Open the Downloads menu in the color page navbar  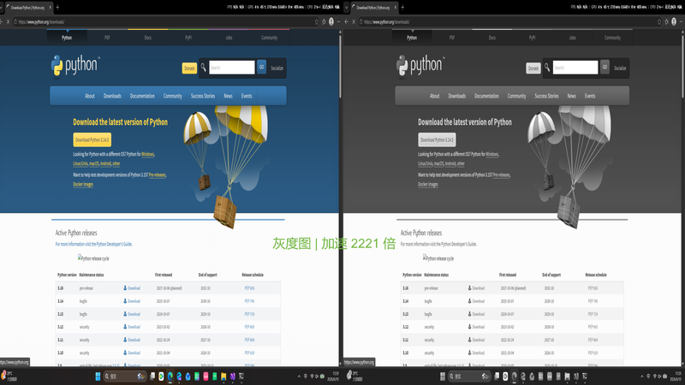coord(112,96)
